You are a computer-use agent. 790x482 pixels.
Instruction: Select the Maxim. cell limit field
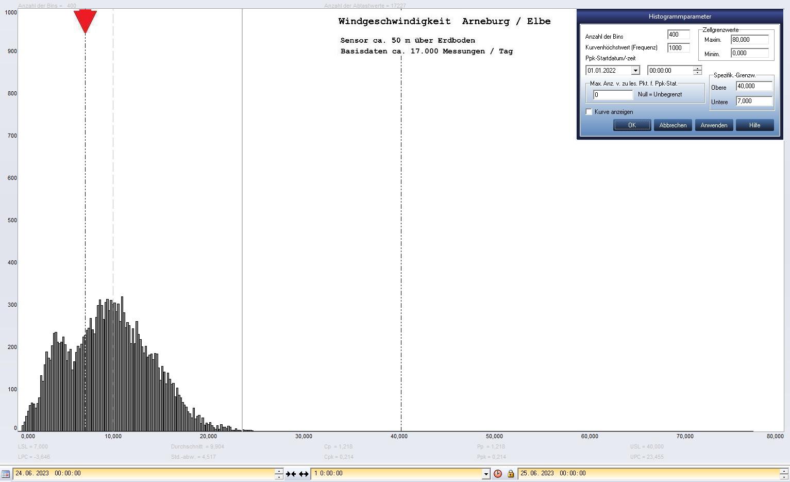[x=749, y=40]
